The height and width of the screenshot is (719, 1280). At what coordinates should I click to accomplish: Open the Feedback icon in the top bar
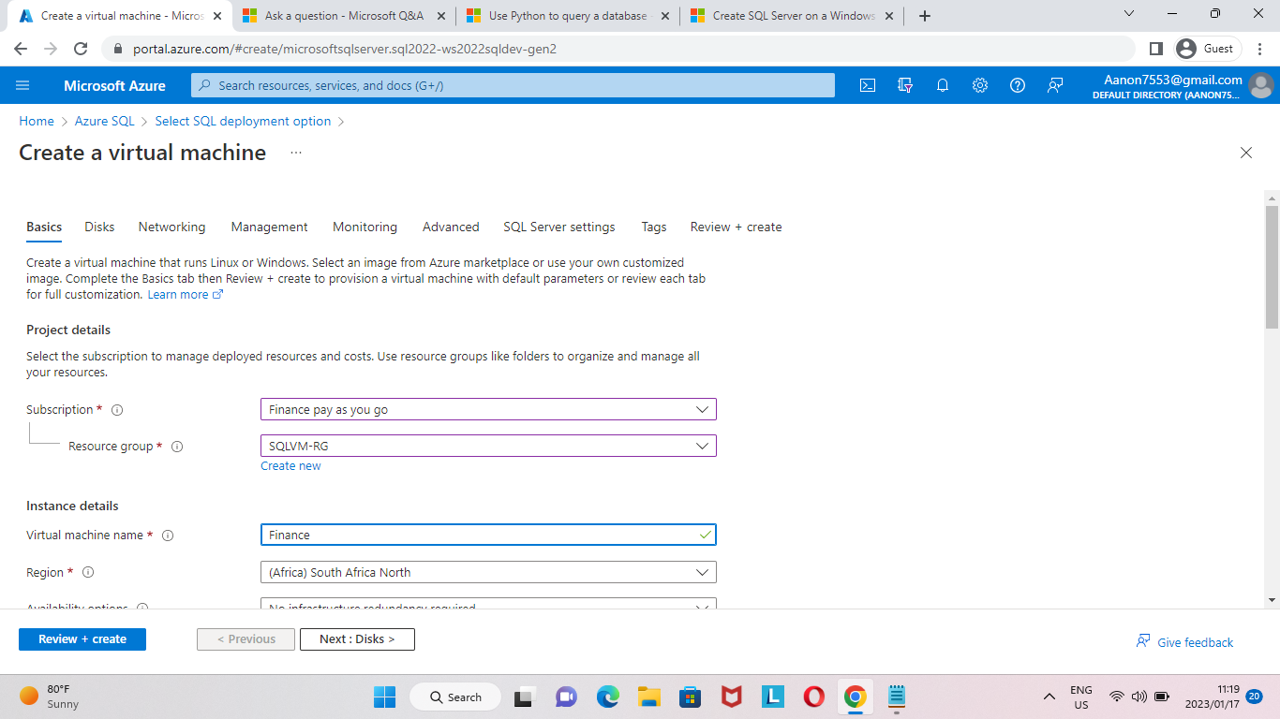[1055, 85]
